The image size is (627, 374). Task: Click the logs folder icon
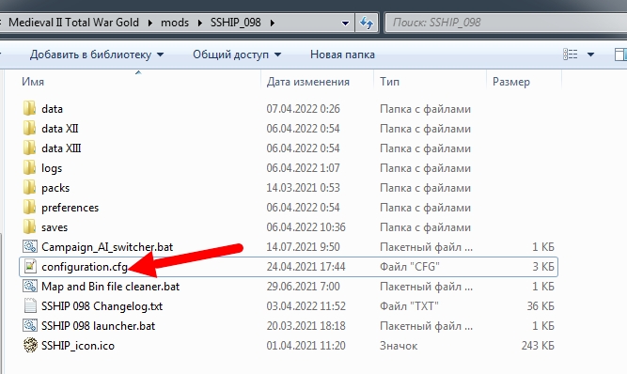pyautogui.click(x=29, y=168)
